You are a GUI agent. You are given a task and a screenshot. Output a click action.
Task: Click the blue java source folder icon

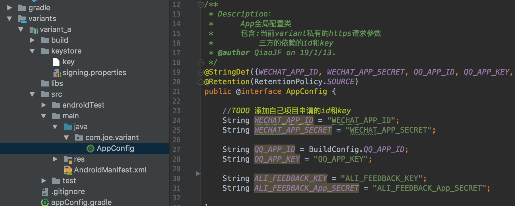click(68, 127)
